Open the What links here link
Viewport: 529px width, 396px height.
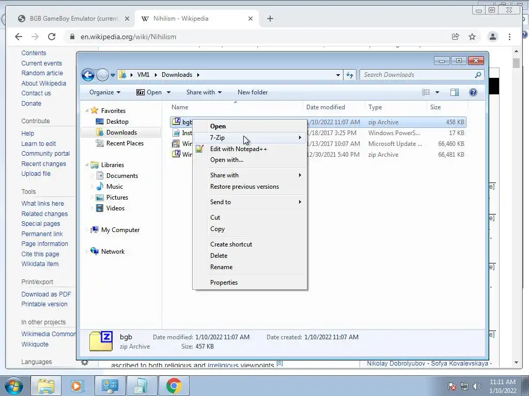click(x=42, y=203)
